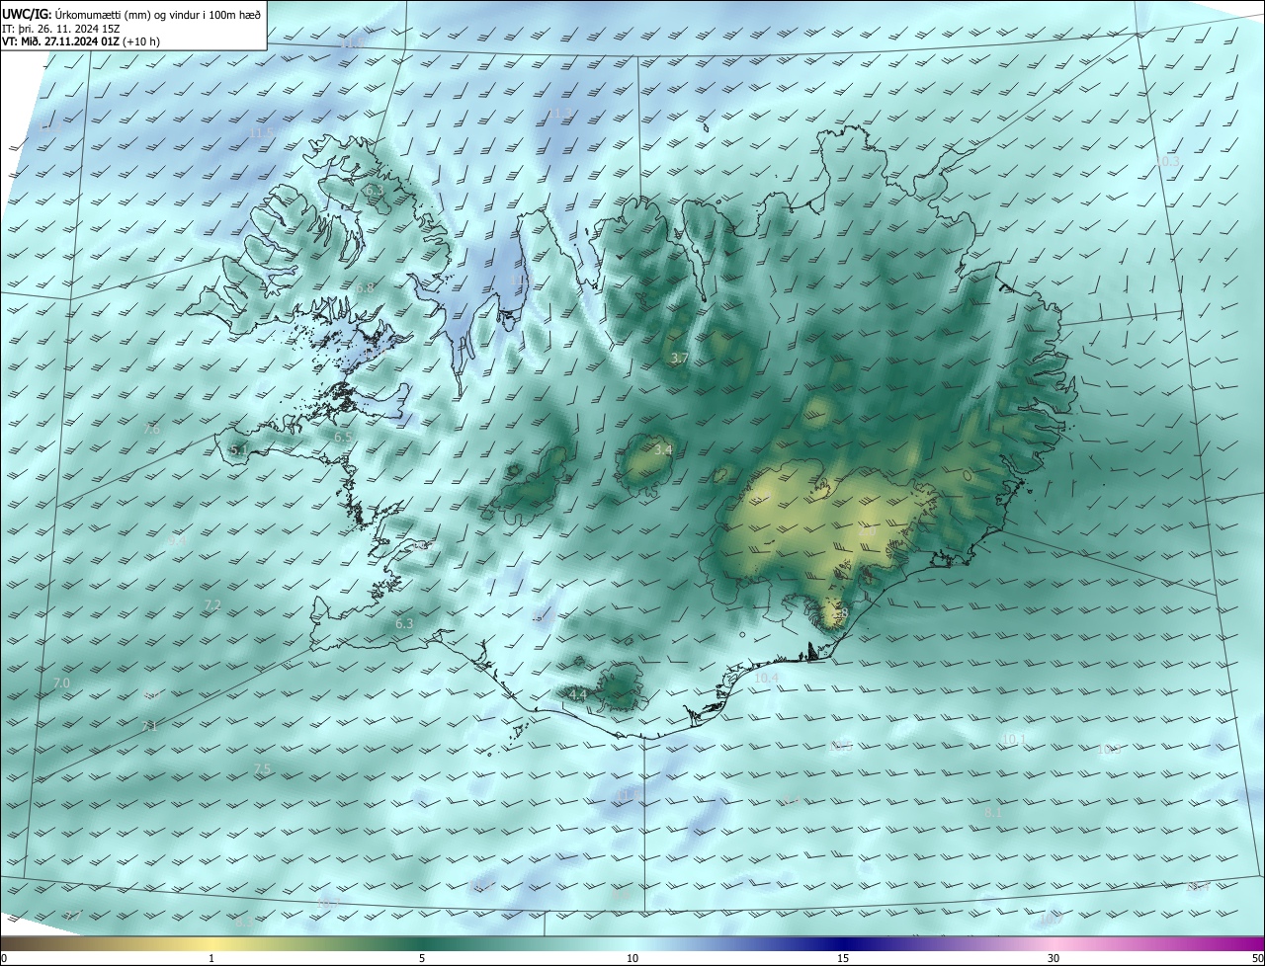1265x966 pixels.
Task: Click the 3.4 value label on the glacier
Action: click(663, 450)
